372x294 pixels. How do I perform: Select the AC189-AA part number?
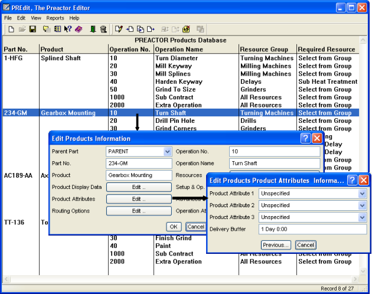point(18,175)
